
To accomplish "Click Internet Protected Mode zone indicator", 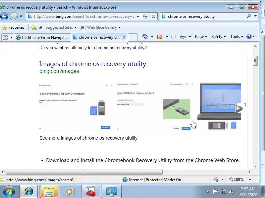I will pyautogui.click(x=152, y=180).
